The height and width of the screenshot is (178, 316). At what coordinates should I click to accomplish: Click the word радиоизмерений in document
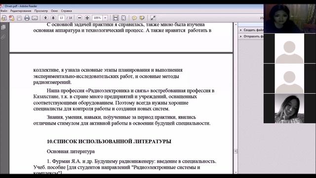(x=52, y=83)
